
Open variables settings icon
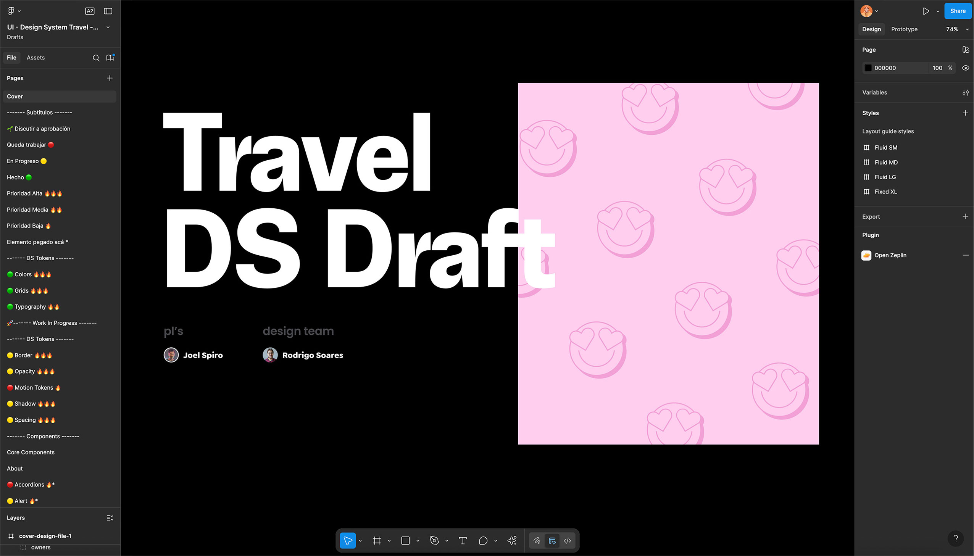[965, 92]
